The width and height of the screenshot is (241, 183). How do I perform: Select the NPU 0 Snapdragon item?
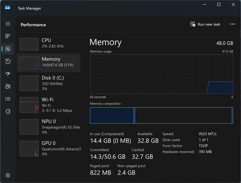click(x=49, y=127)
